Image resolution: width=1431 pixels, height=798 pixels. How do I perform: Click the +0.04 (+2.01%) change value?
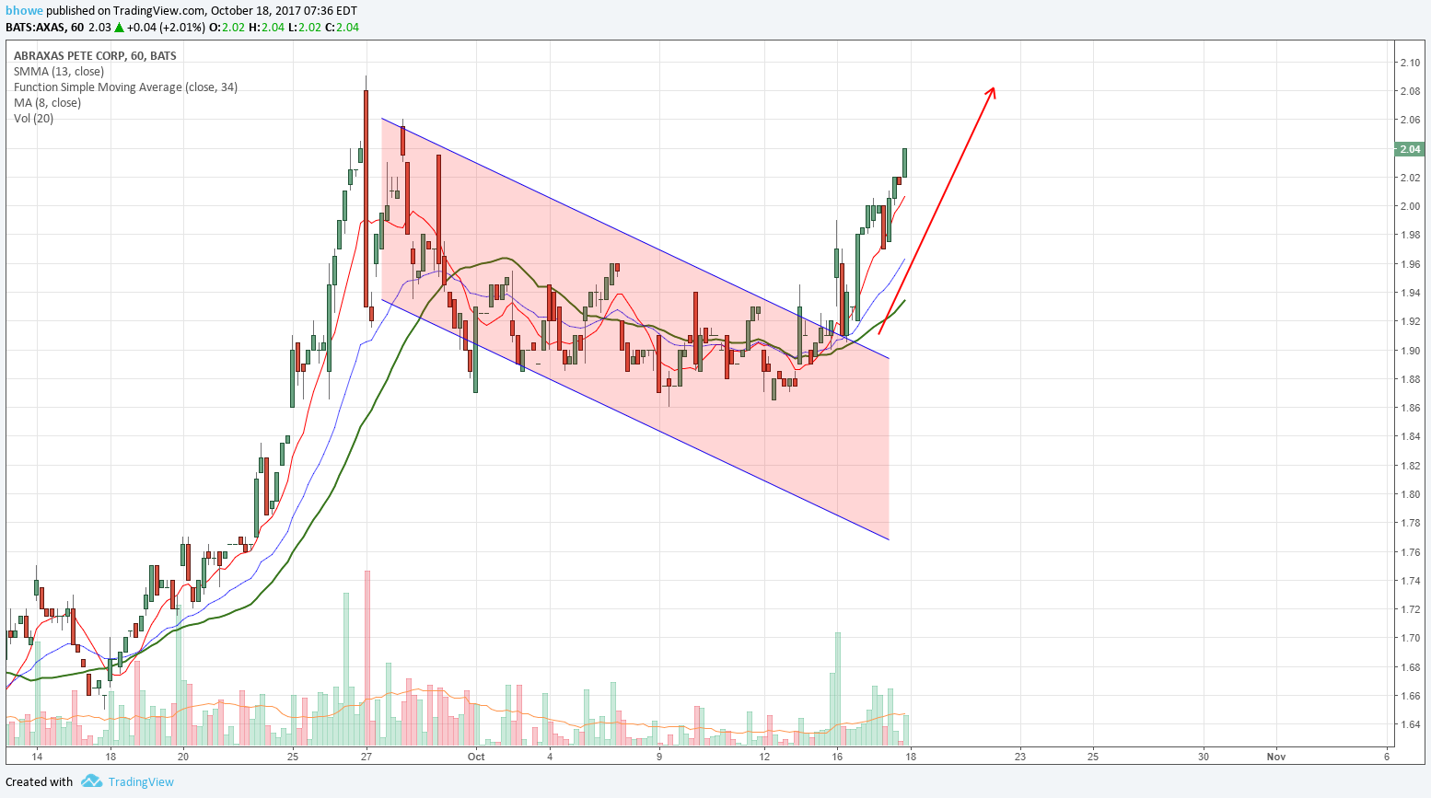(166, 28)
